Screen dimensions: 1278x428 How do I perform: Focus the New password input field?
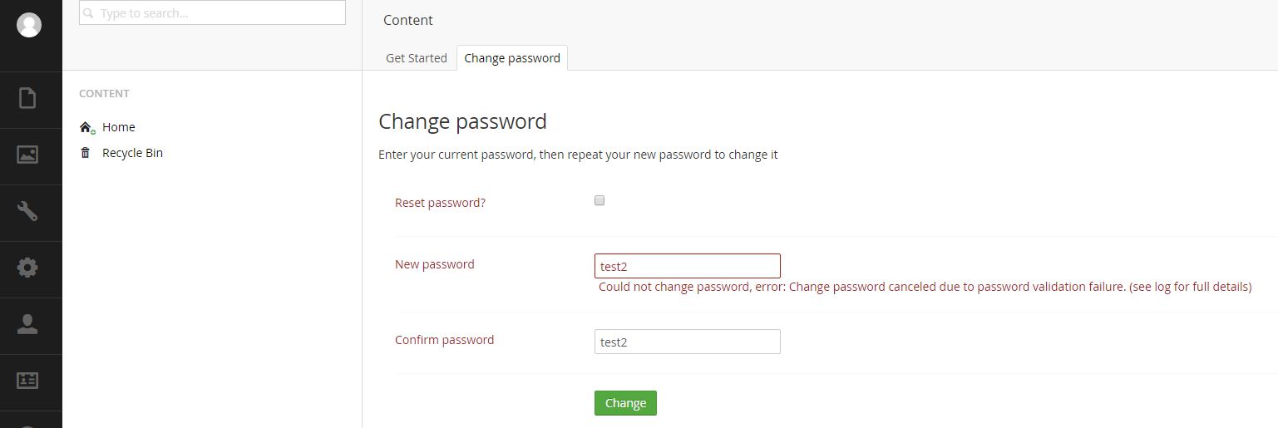(x=688, y=266)
